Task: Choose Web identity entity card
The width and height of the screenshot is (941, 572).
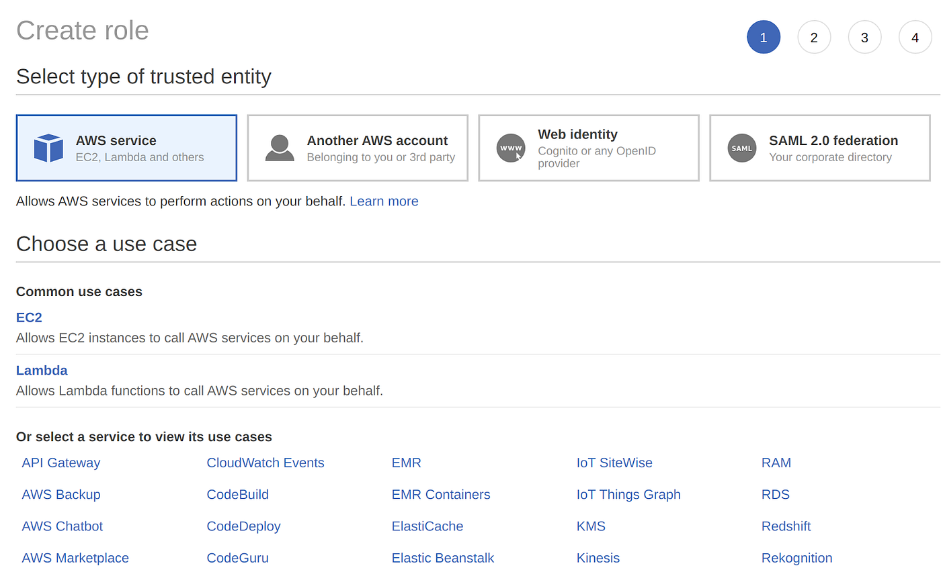Action: [x=589, y=148]
